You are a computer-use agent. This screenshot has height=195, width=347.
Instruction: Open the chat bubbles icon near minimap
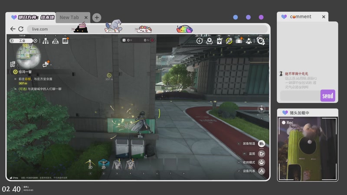pos(46,64)
